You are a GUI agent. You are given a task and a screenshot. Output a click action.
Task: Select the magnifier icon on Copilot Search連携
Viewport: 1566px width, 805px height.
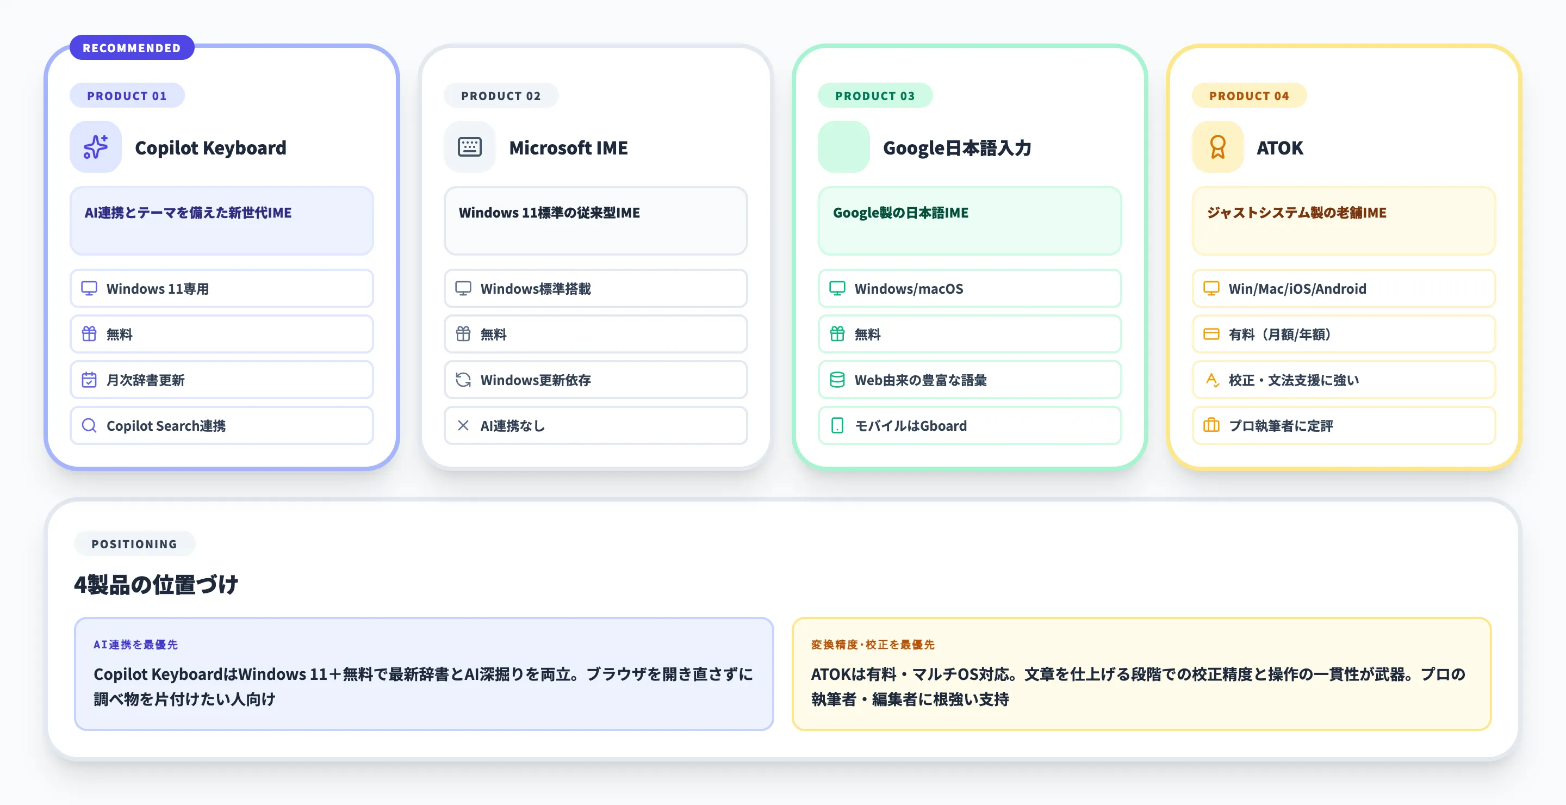89,425
